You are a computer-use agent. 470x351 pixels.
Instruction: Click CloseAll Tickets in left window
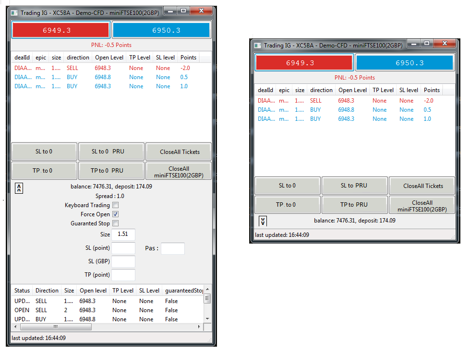point(179,152)
